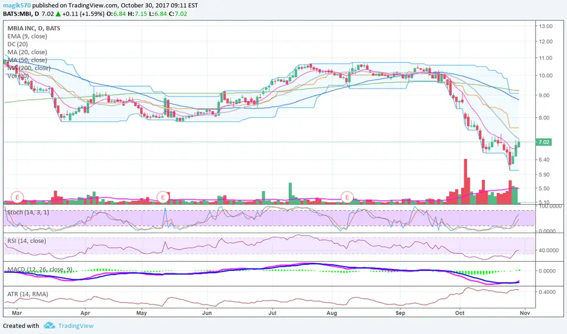Viewport: 567px width, 334px height.
Task: Click the O:6.84 open value in header
Action: point(117,14)
